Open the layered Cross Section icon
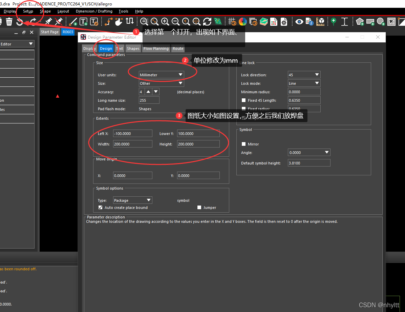The height and width of the screenshot is (312, 405). (x=263, y=22)
